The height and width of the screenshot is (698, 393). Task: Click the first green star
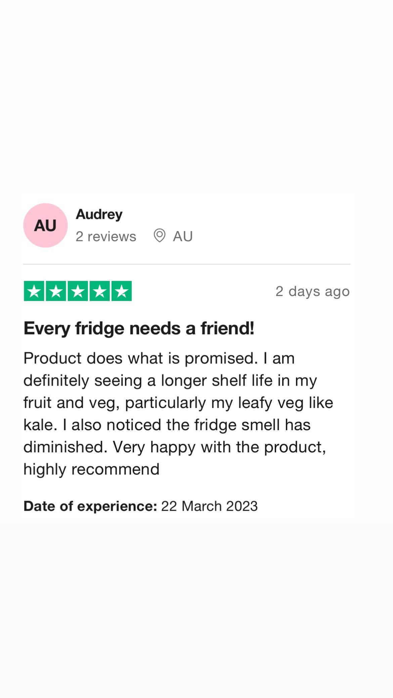coord(34,291)
